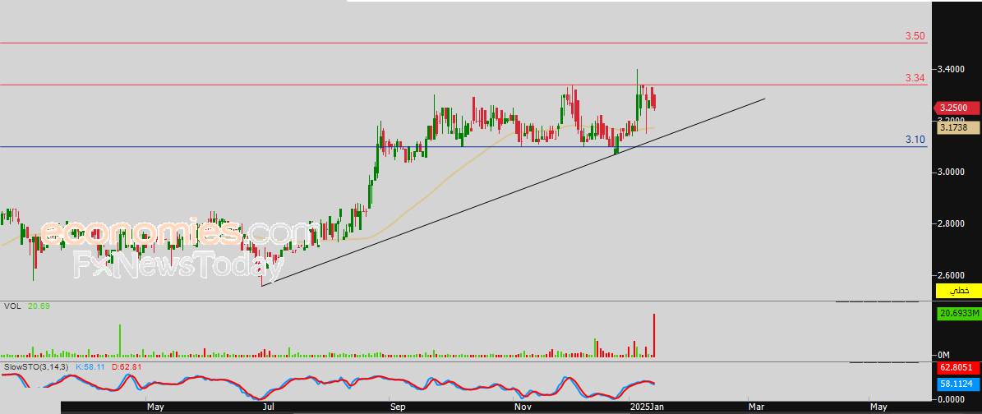Click the 2.8000 price axis label

[949, 223]
